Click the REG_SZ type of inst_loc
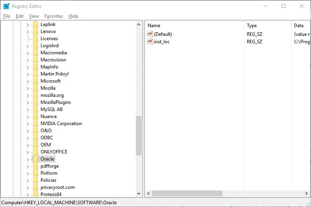This screenshot has height=207, width=311. click(x=254, y=42)
